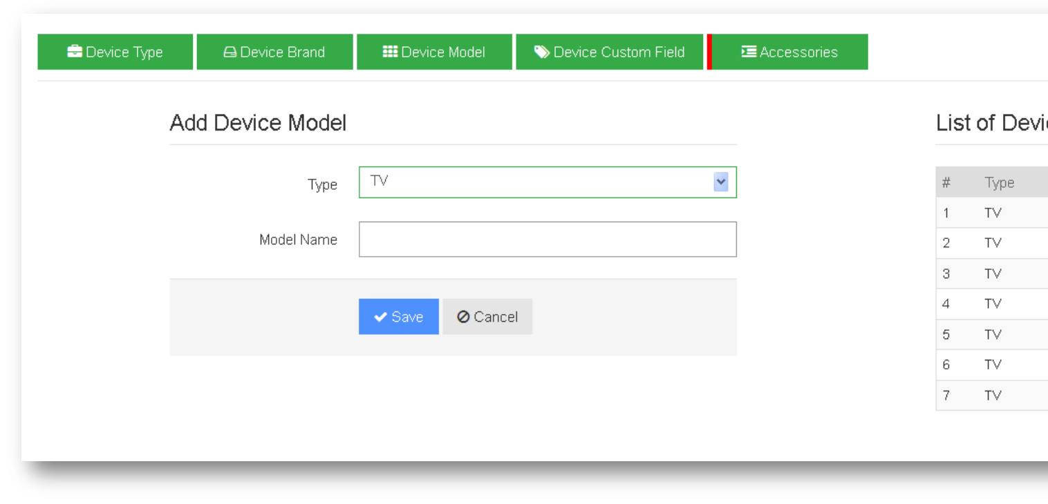Viewport: 1048px width, 504px height.
Task: Click the grid icon on Device Model
Action: pyautogui.click(x=390, y=52)
